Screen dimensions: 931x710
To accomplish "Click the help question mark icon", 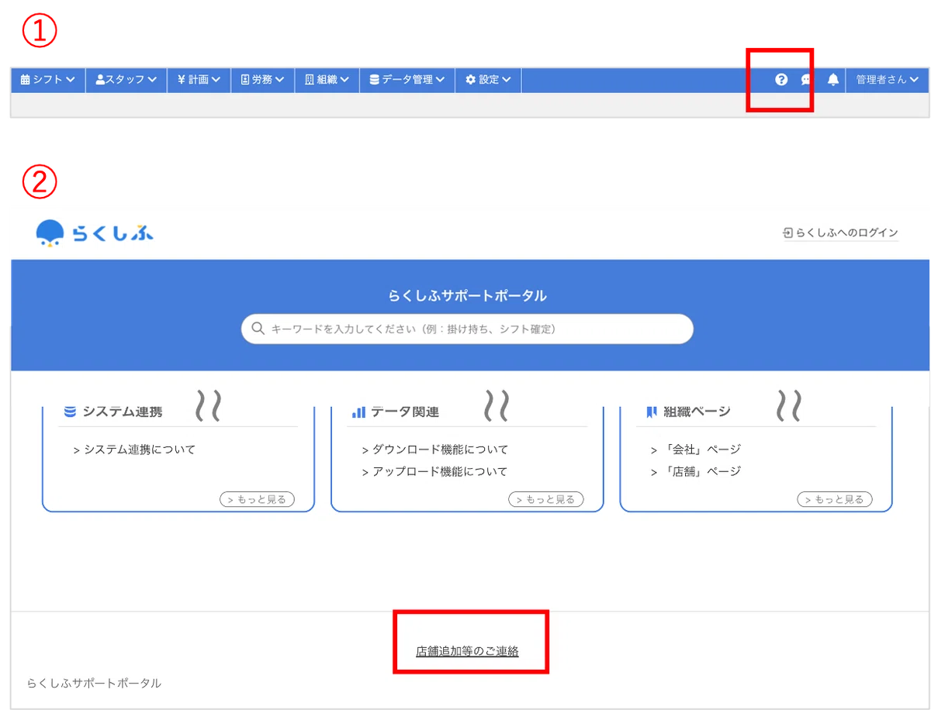I will [781, 79].
